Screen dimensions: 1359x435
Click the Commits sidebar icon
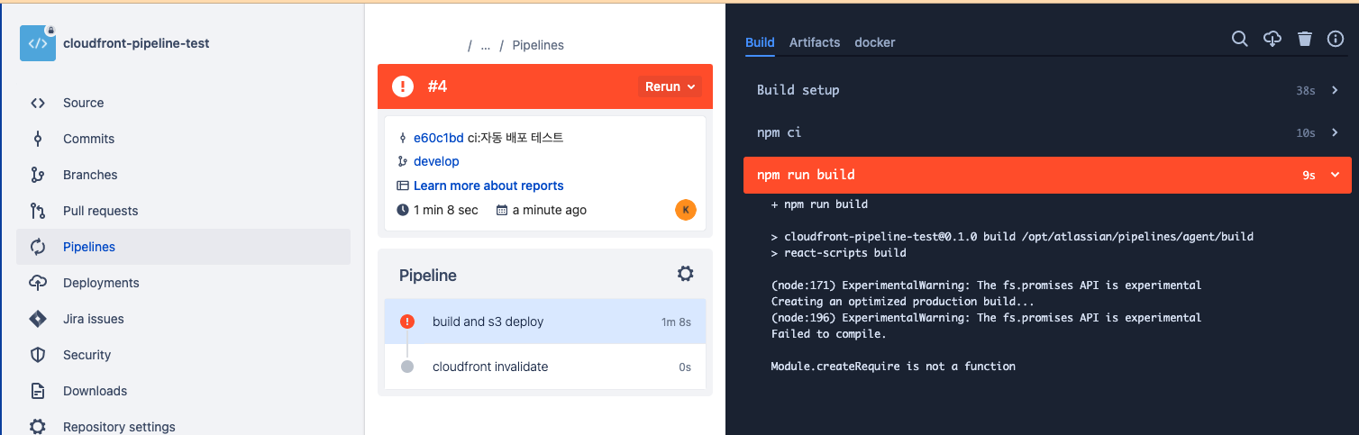[x=38, y=139]
